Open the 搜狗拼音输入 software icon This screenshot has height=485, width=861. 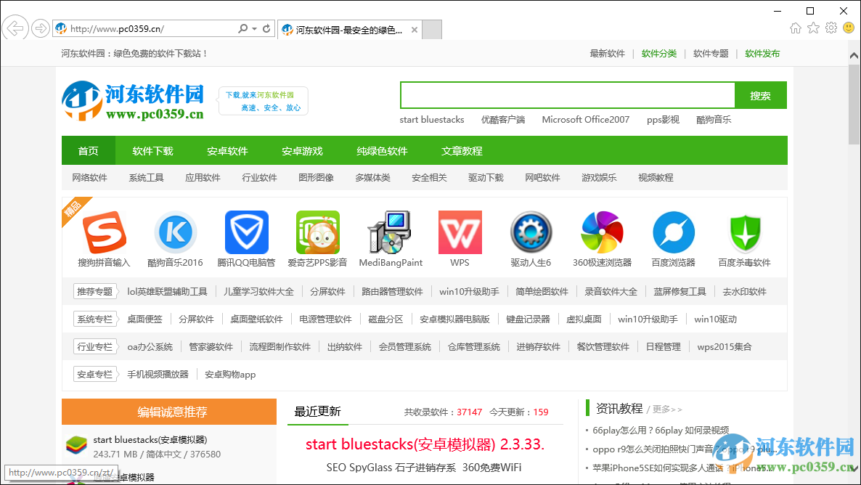(x=105, y=231)
